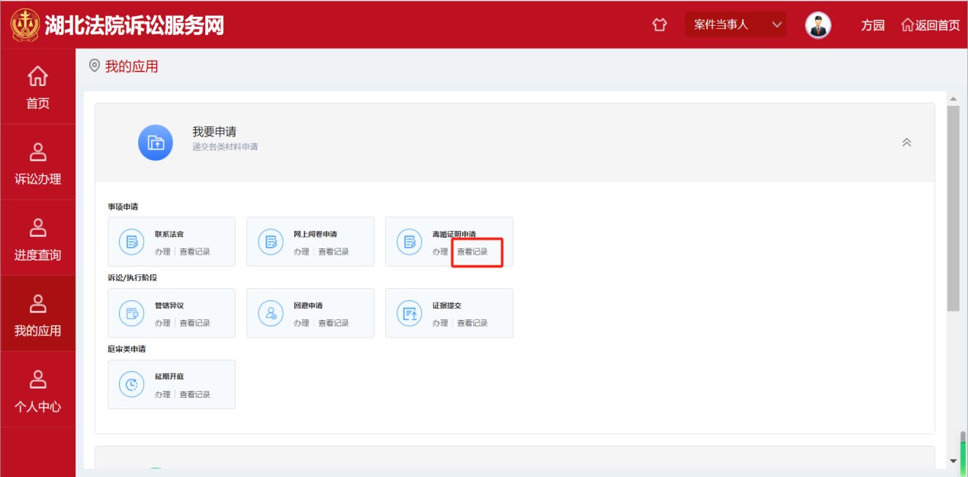Click 查看记录 under 管辖异议
Viewport: 968px width, 477px height.
(x=195, y=323)
